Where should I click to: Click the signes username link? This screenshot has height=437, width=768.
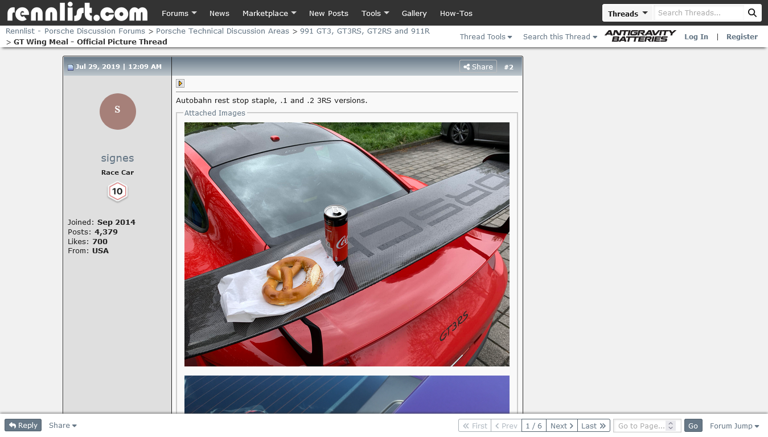click(x=117, y=158)
